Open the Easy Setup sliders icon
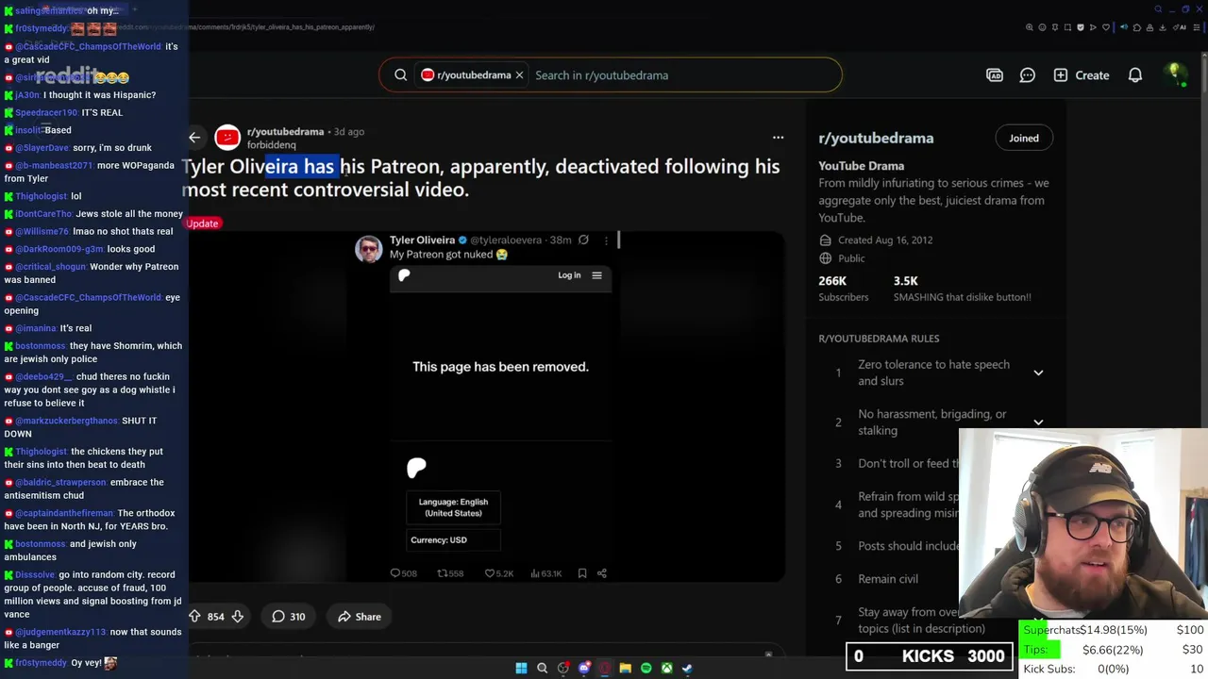The image size is (1208, 679). pos(1197,27)
